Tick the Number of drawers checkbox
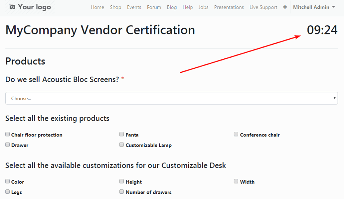The height and width of the screenshot is (199, 344). click(121, 191)
